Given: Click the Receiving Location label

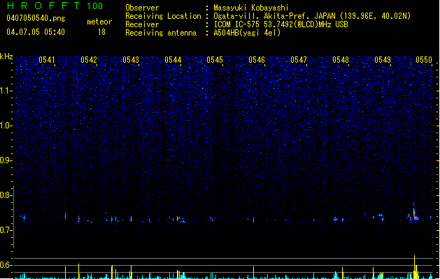Looking at the screenshot, I should [x=163, y=16].
